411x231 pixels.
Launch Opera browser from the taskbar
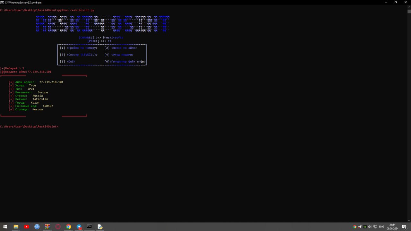(x=58, y=227)
